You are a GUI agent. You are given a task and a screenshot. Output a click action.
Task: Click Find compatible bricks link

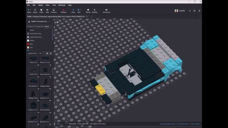click(x=167, y=124)
